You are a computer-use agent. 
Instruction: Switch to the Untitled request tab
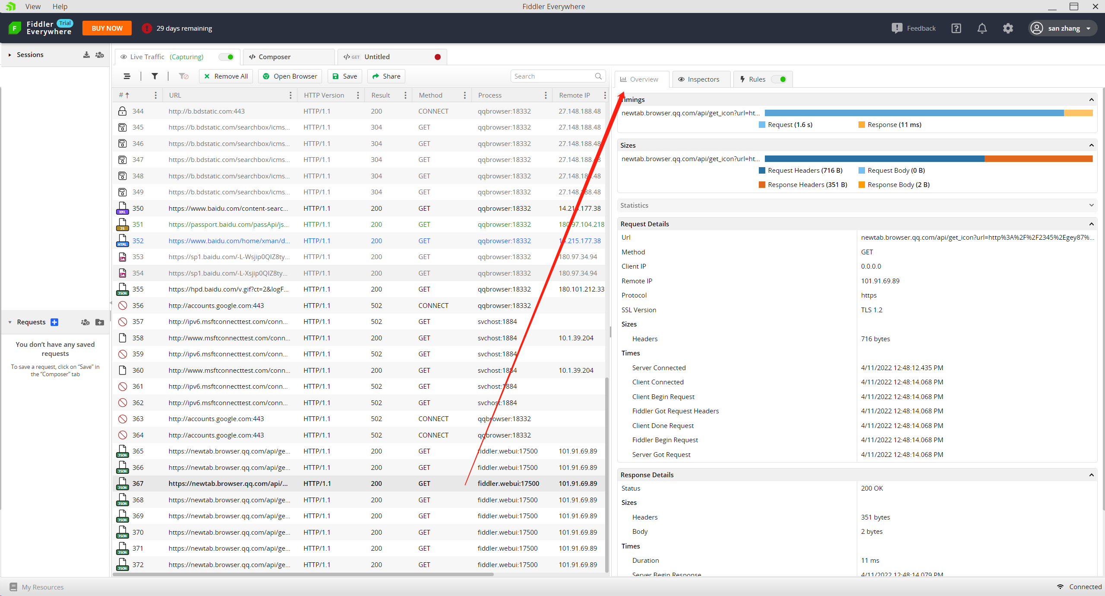tap(392, 57)
